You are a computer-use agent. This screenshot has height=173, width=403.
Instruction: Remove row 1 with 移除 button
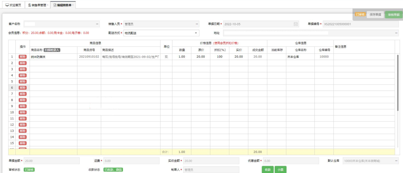pos(23,57)
